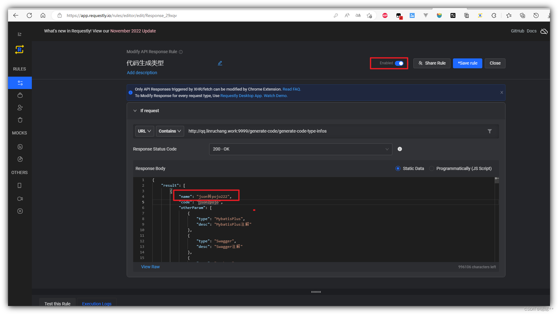This screenshot has width=558, height=314.
Task: Click View Raw below editor
Action: pyautogui.click(x=150, y=267)
